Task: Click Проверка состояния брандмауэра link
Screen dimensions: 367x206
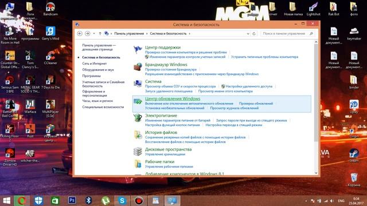Action: click(171, 70)
